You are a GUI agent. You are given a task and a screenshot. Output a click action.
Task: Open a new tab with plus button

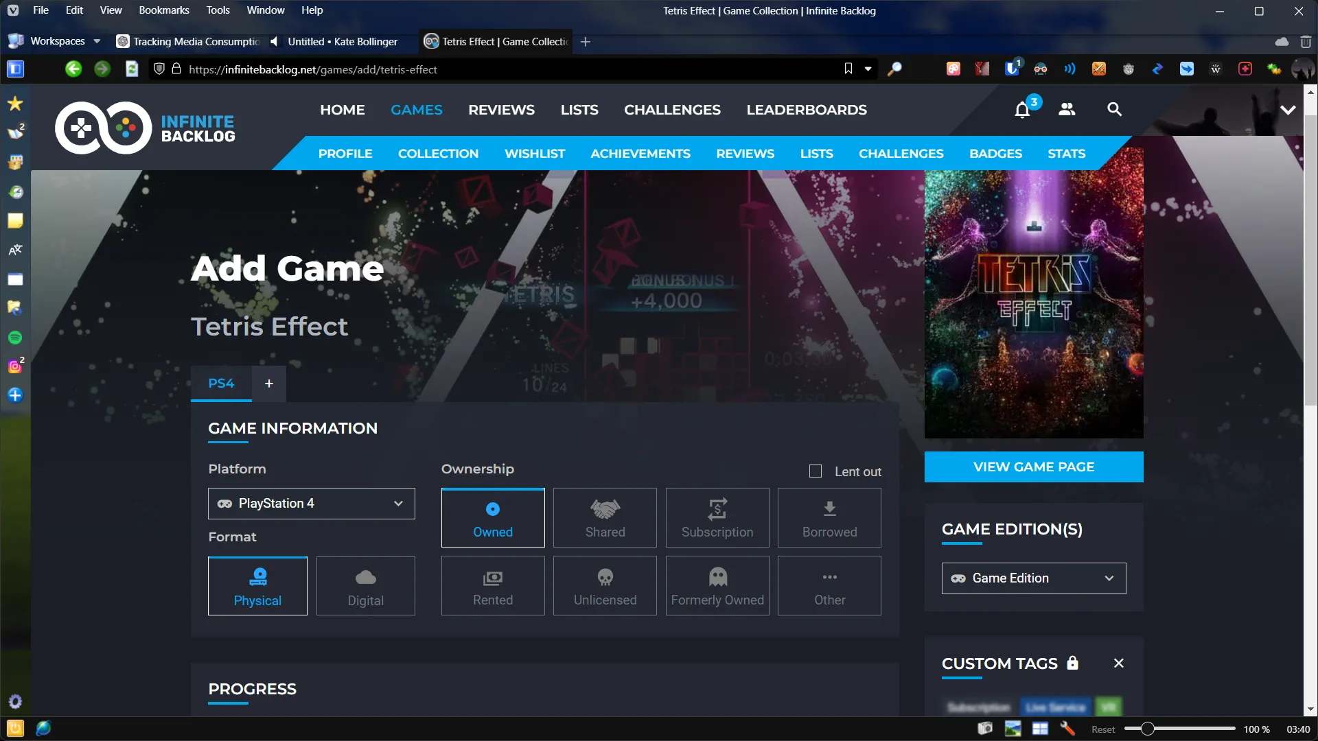pyautogui.click(x=585, y=42)
